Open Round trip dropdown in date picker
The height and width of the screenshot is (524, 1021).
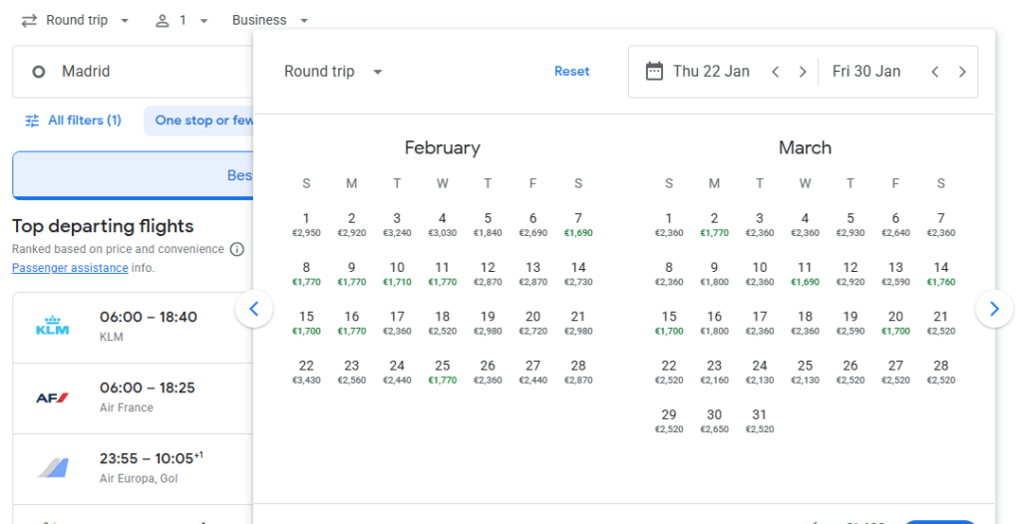333,72
